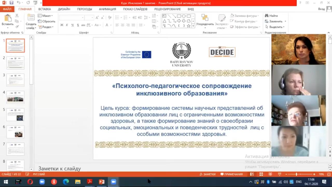Collapse the ribbon with the up chevron
The height and width of the screenshot is (187, 332).
pyautogui.click(x=329, y=33)
